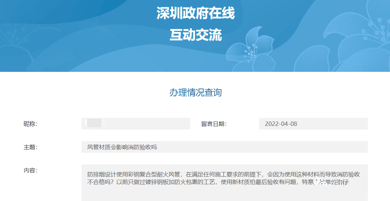The height and width of the screenshot is (201, 390).
Task: Click the 昵称 field label
Action: 30,124
